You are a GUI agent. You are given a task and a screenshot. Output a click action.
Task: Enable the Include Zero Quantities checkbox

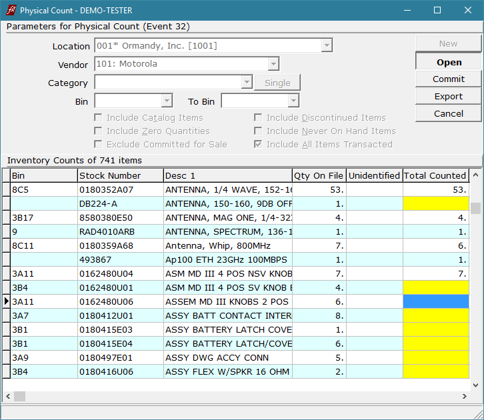(98, 131)
